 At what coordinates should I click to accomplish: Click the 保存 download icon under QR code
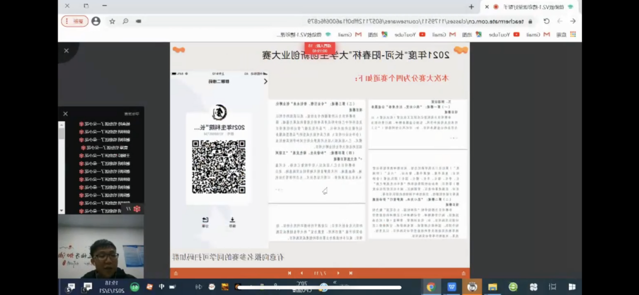point(232,222)
